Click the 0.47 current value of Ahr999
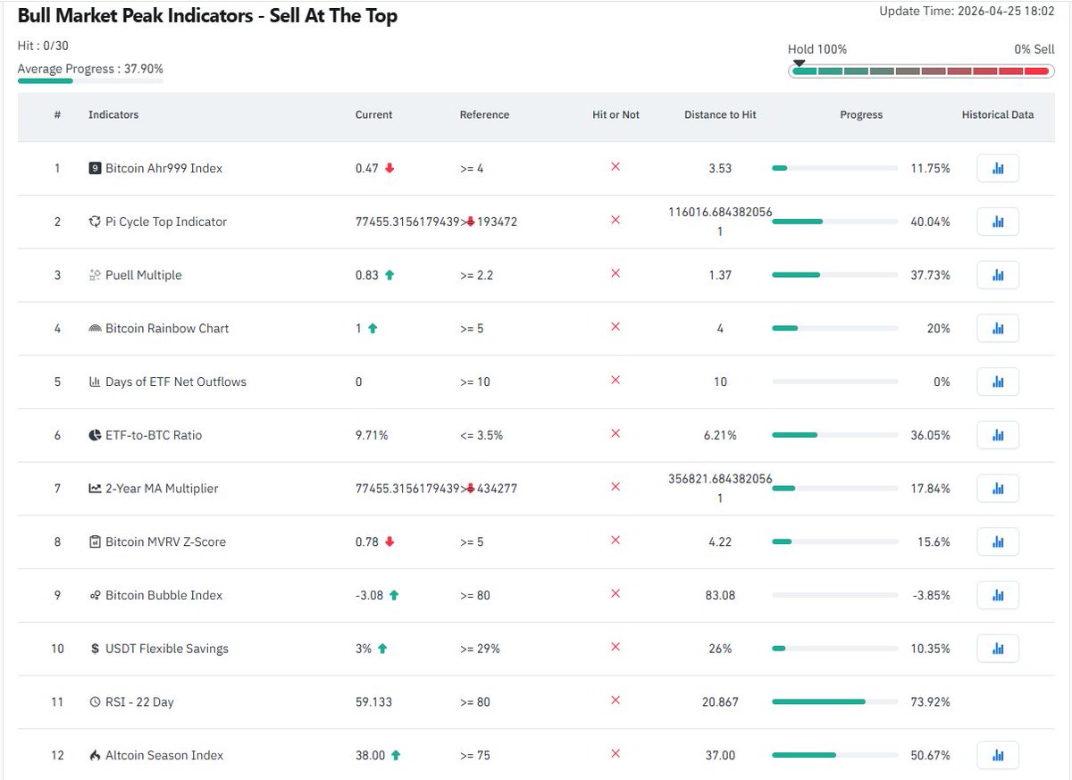The width and height of the screenshot is (1072, 780). pyautogui.click(x=367, y=168)
